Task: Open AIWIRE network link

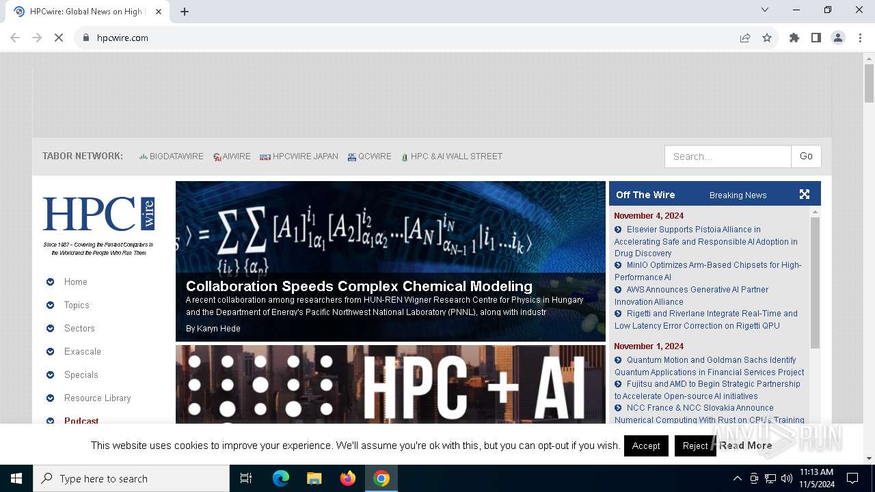Action: tap(232, 156)
